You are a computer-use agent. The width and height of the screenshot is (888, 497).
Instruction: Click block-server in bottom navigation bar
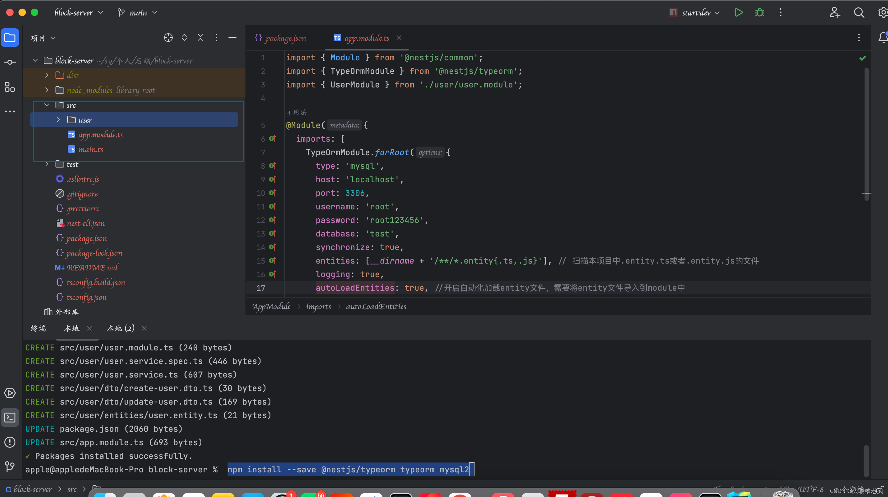33,489
